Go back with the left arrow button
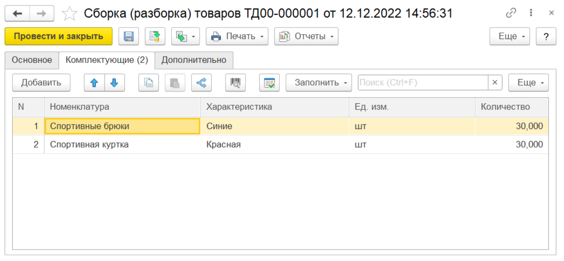 coord(18,14)
